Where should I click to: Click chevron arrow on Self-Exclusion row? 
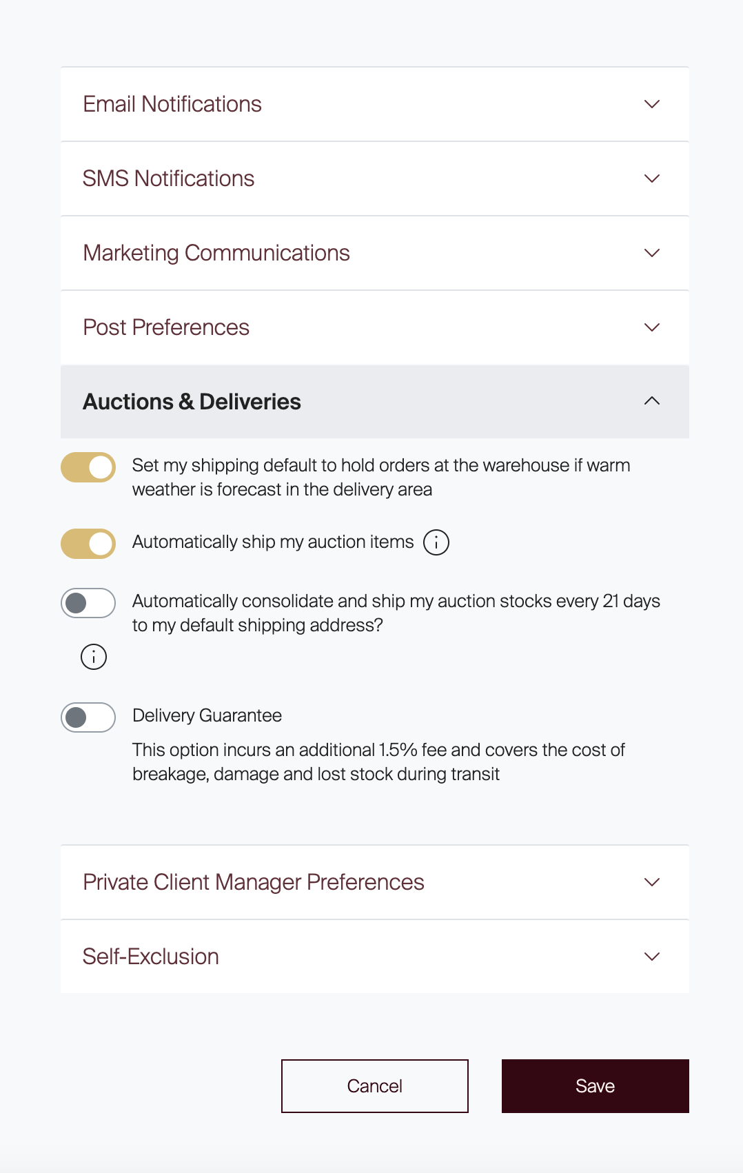(x=652, y=957)
